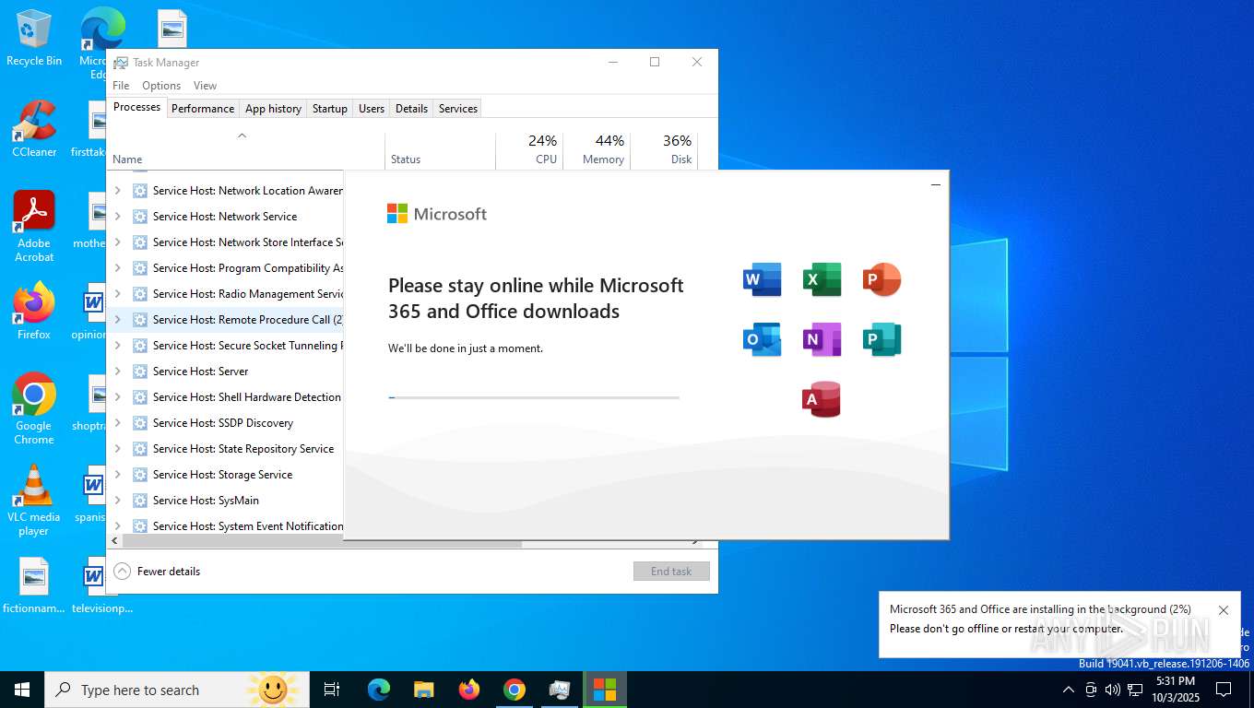1254x708 pixels.
Task: Show hidden system tray icons
Action: pos(1068,690)
